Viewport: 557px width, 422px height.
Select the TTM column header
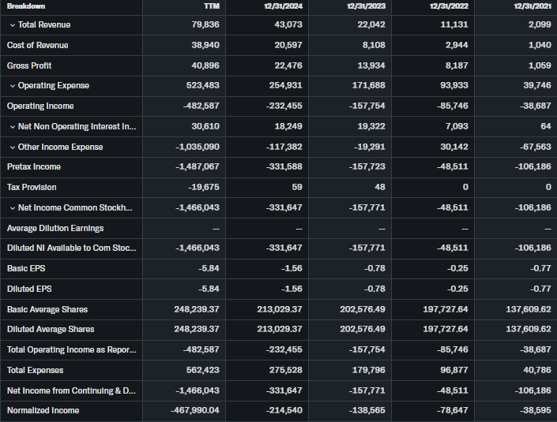(211, 6)
